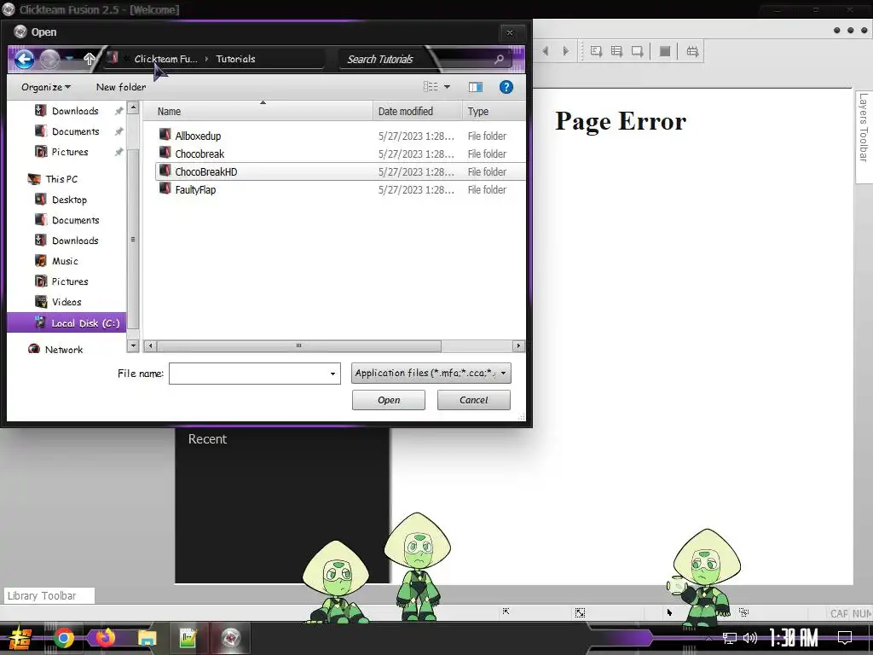
Task: Click the navigation pane scroll down arrow
Action: coord(132,346)
